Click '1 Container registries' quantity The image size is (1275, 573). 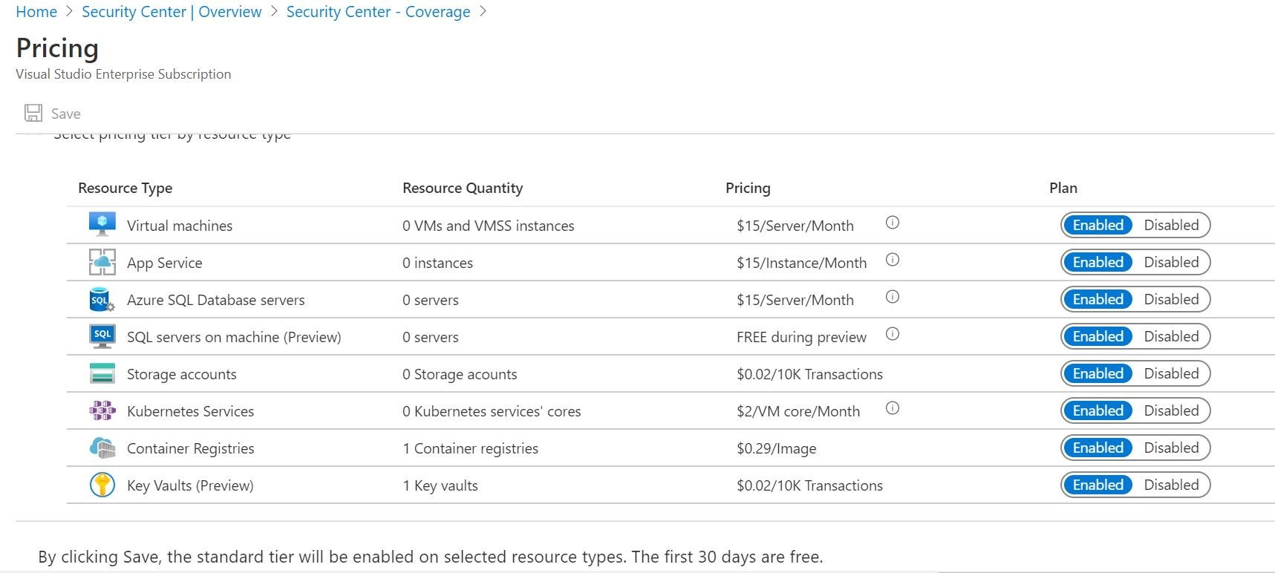click(471, 448)
